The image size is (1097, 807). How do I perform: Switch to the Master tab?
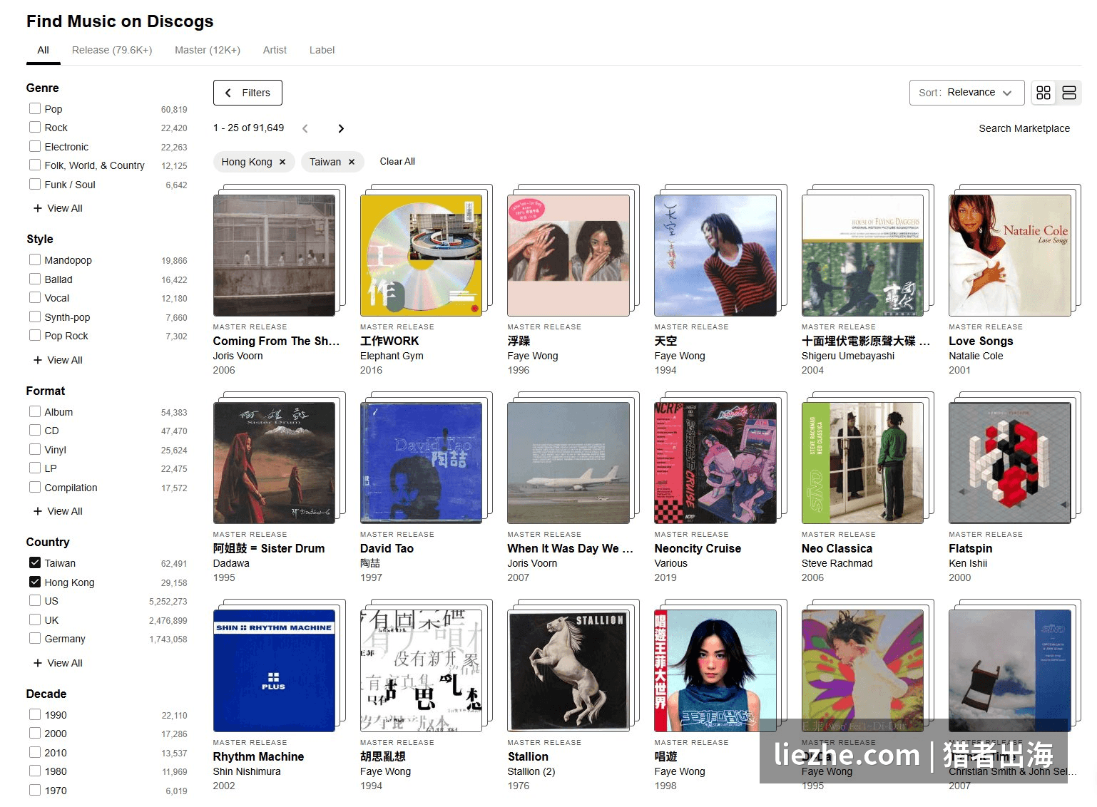(x=208, y=50)
